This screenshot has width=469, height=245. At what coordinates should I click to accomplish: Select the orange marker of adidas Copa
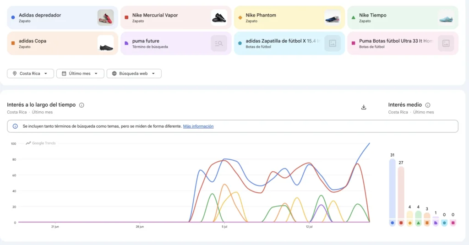(x=13, y=43)
